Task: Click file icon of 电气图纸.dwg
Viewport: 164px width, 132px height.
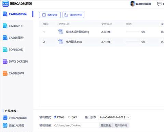Action: tap(60, 42)
